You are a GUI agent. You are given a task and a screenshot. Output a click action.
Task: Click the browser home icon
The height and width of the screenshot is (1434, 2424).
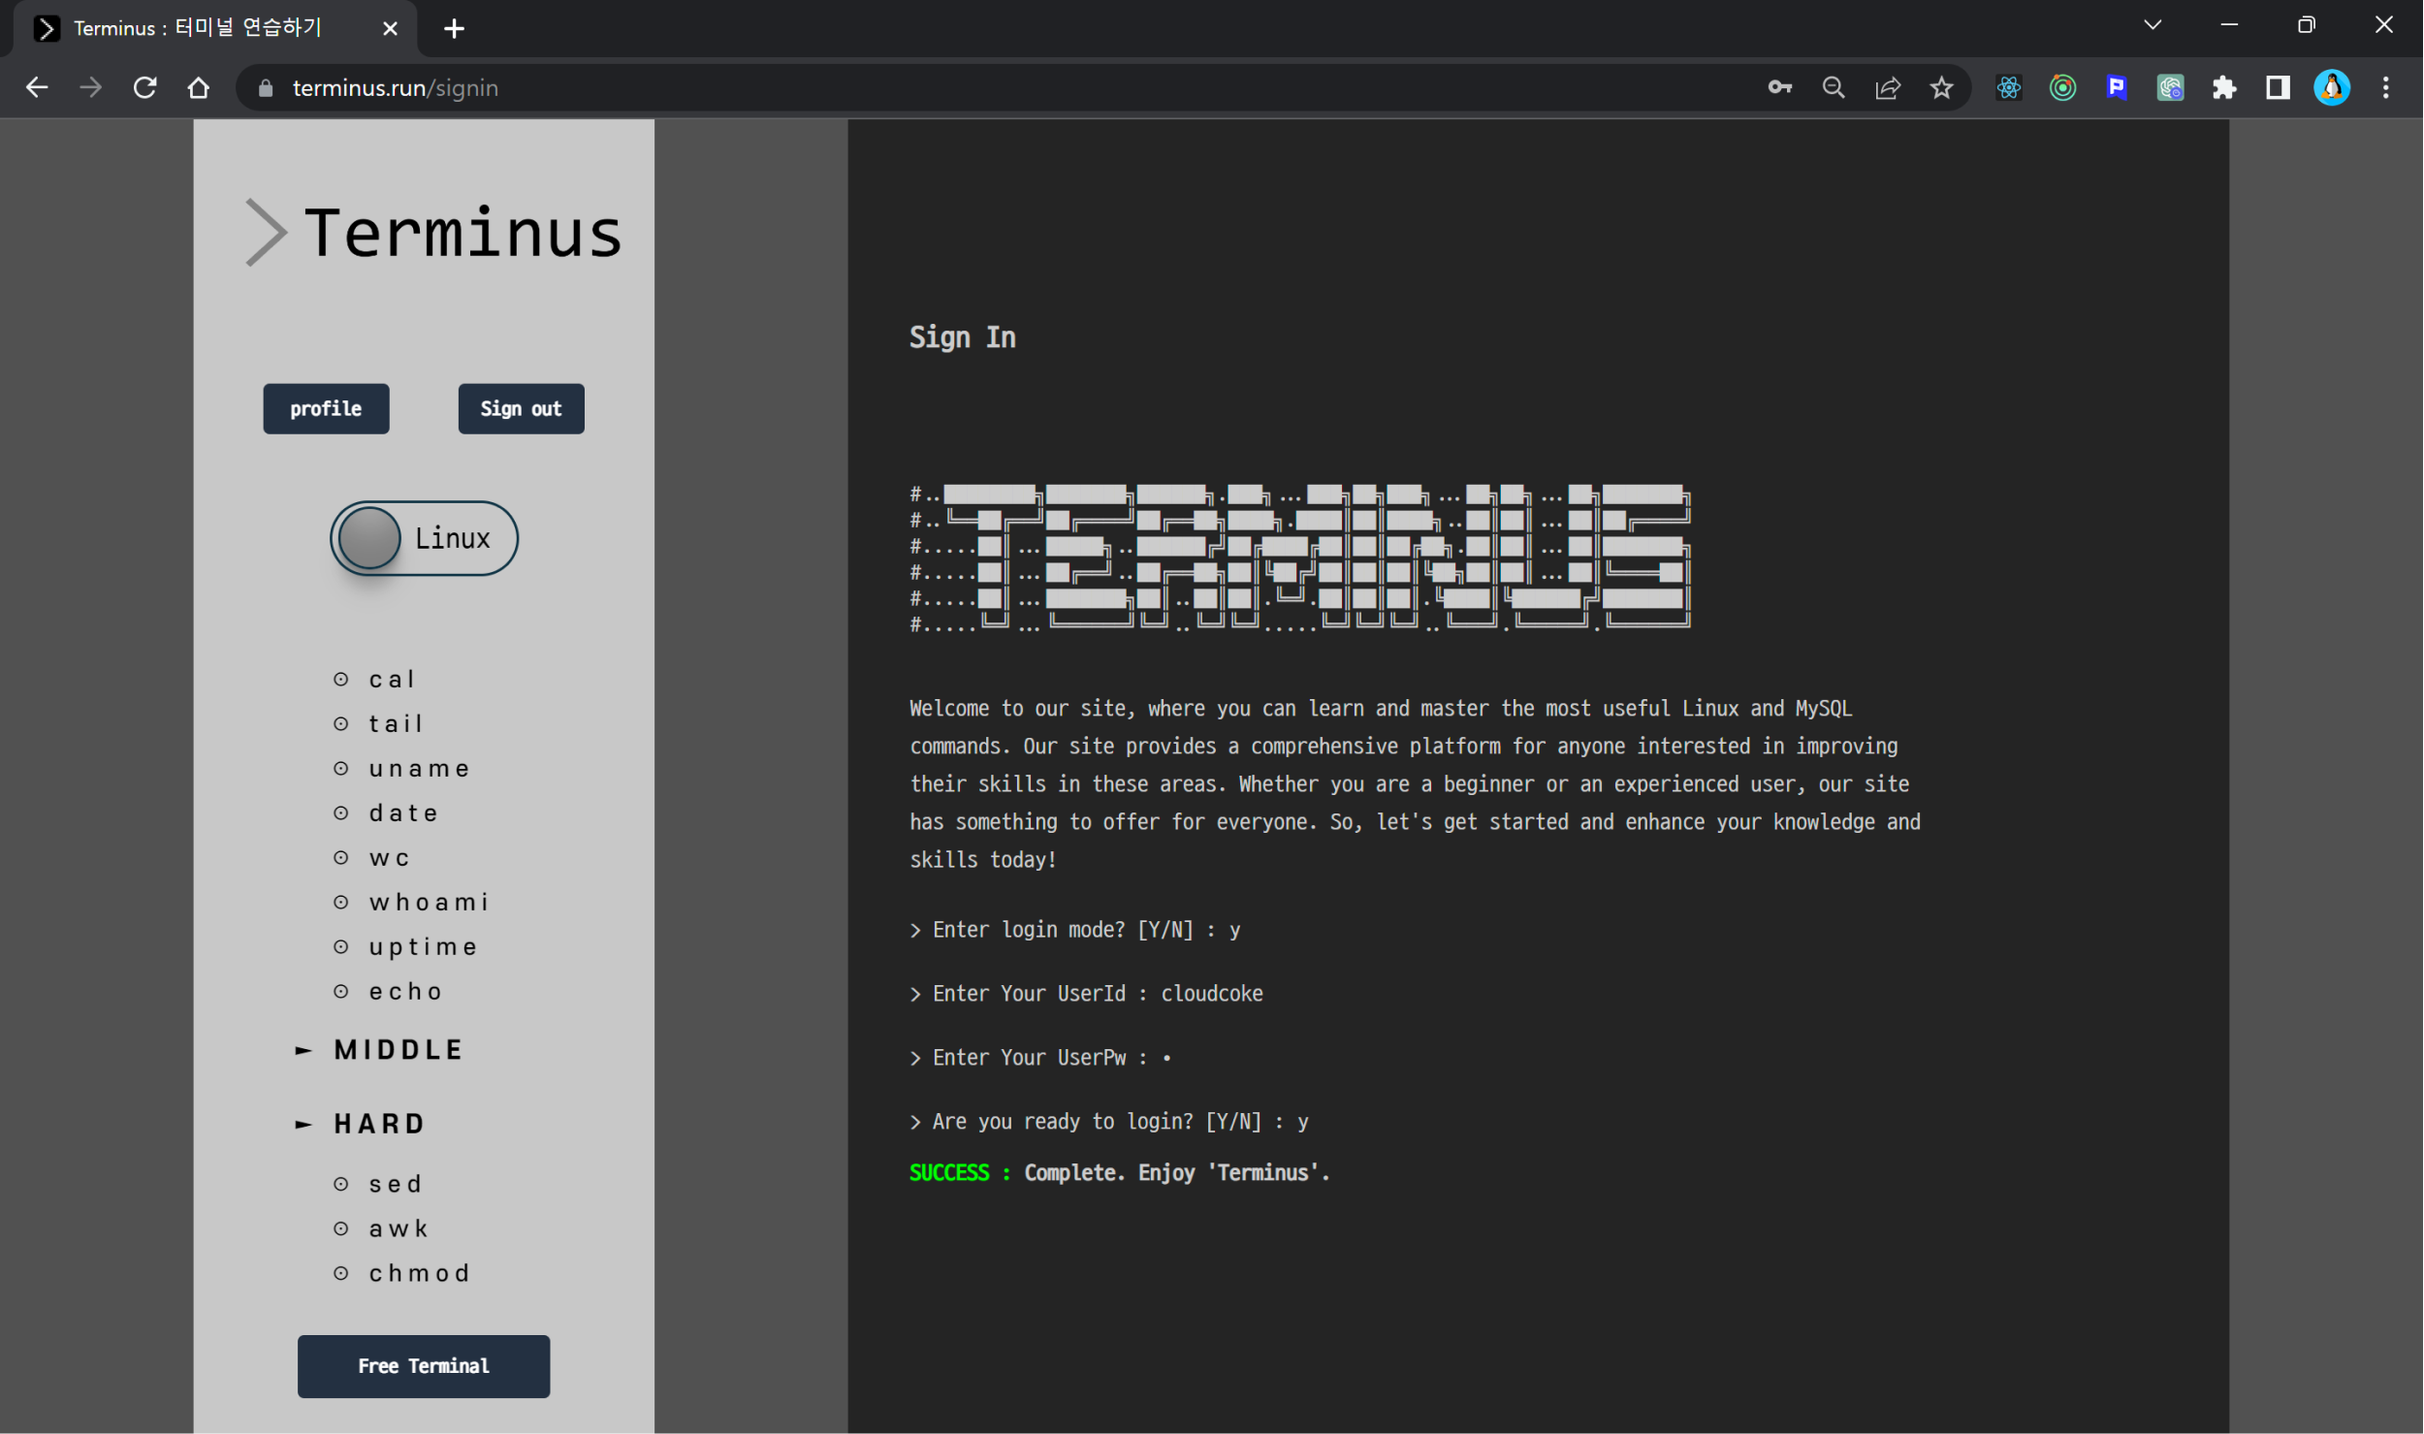coord(199,88)
